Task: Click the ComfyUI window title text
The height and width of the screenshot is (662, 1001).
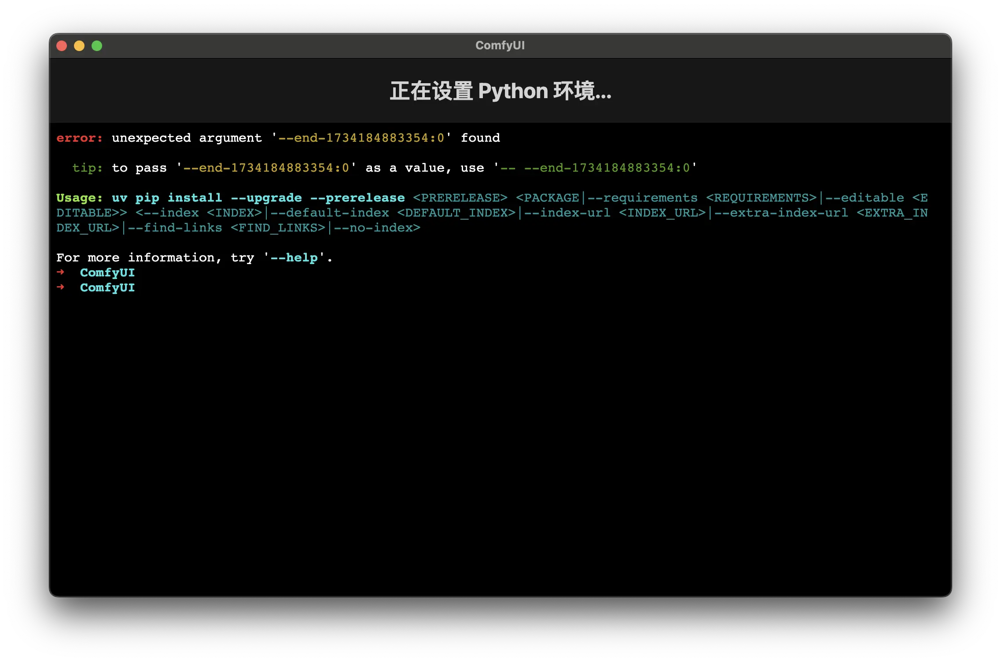Action: 500,46
